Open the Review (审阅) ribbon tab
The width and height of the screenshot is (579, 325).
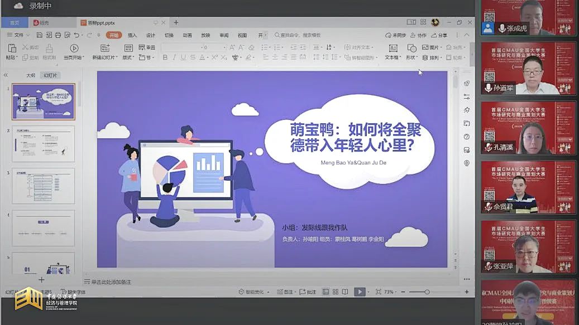224,35
